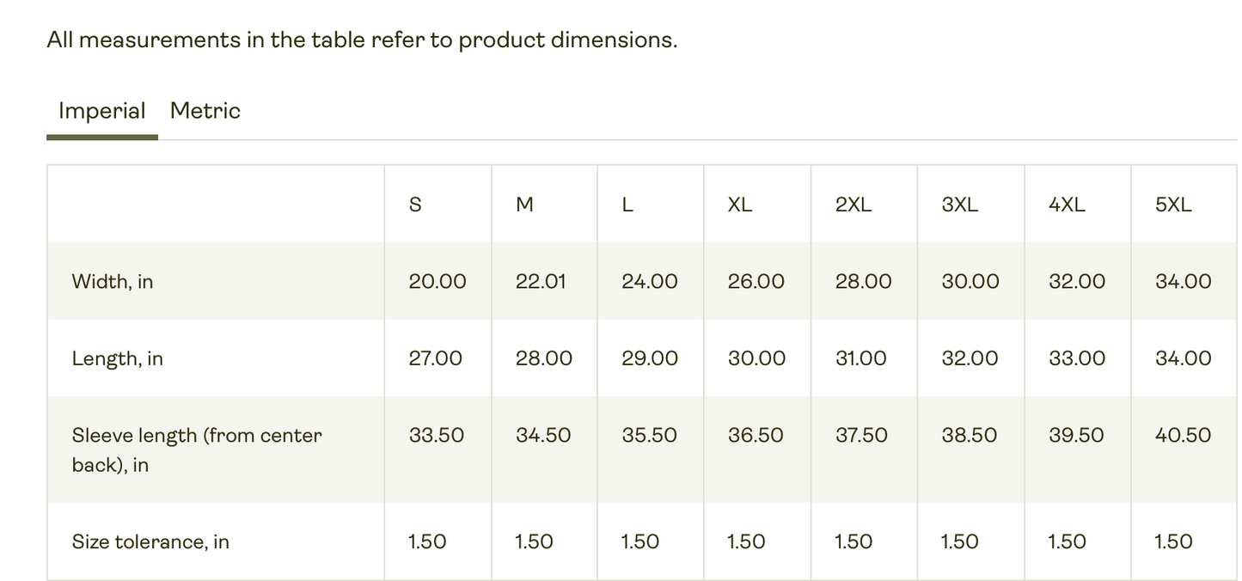The width and height of the screenshot is (1242, 581).
Task: Click the product dimensions note text
Action: [362, 40]
